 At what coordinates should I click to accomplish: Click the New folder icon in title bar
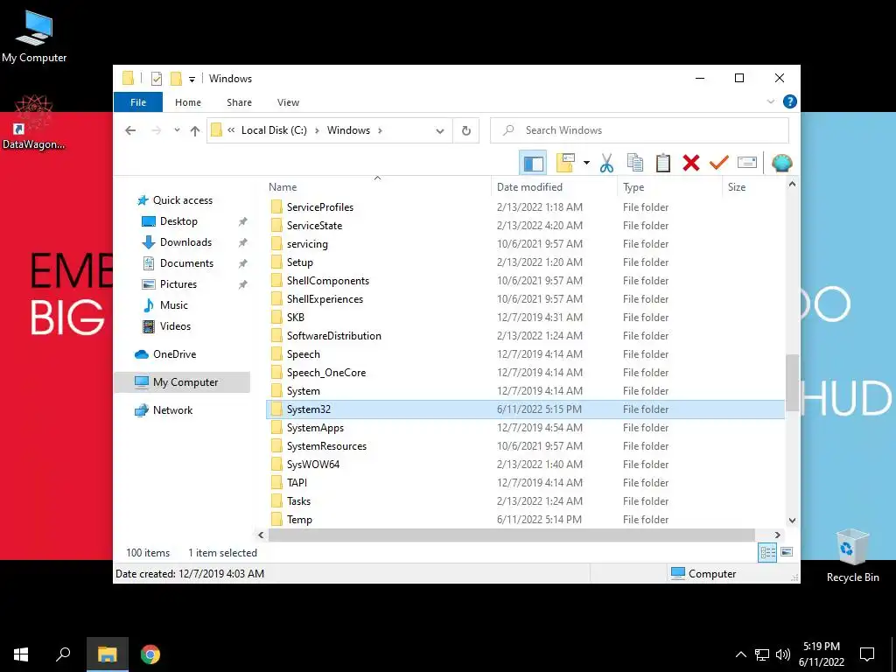coord(176,79)
